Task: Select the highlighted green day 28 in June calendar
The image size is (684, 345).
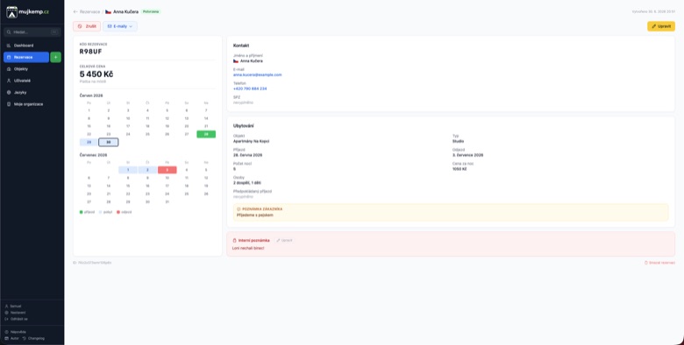Action: tap(206, 134)
